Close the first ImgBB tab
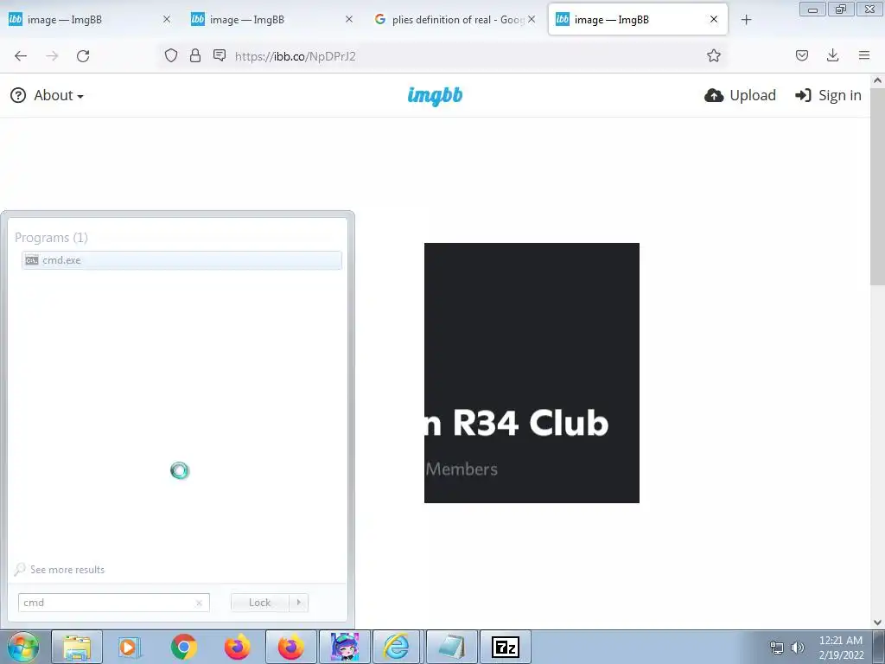 click(x=167, y=19)
